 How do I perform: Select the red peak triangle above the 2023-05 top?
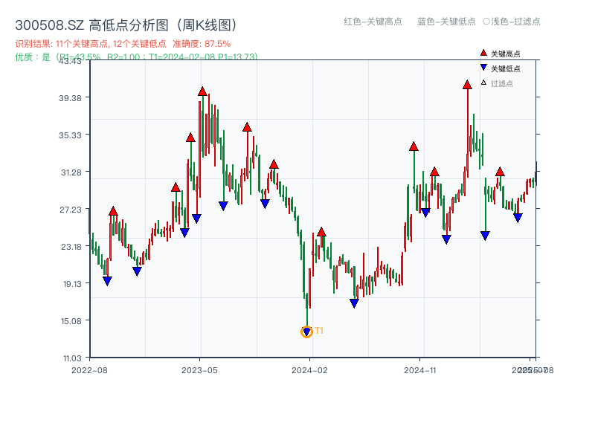(x=202, y=91)
